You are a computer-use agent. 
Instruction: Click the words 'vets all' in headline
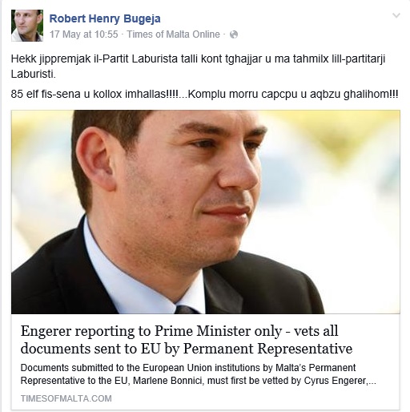click(x=316, y=331)
